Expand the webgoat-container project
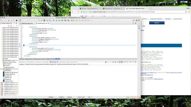The width and height of the screenshot is (191, 107). pyautogui.click(x=1, y=83)
